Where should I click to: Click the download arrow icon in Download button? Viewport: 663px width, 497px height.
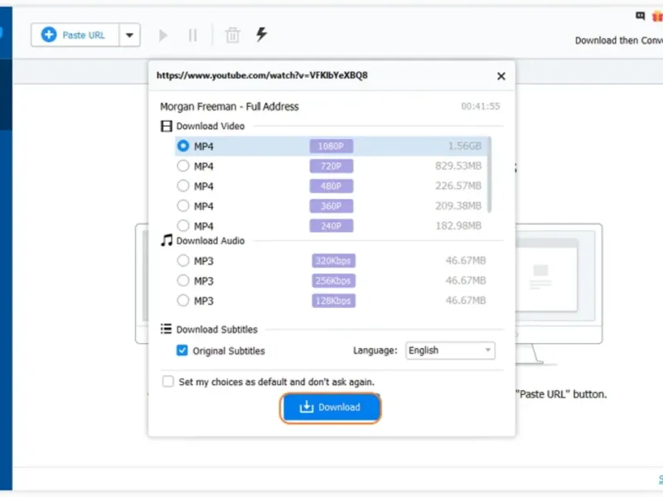click(x=306, y=407)
